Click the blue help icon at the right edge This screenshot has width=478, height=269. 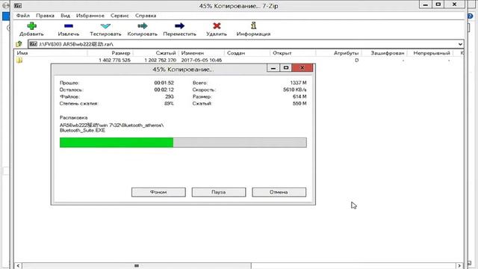(470, 16)
